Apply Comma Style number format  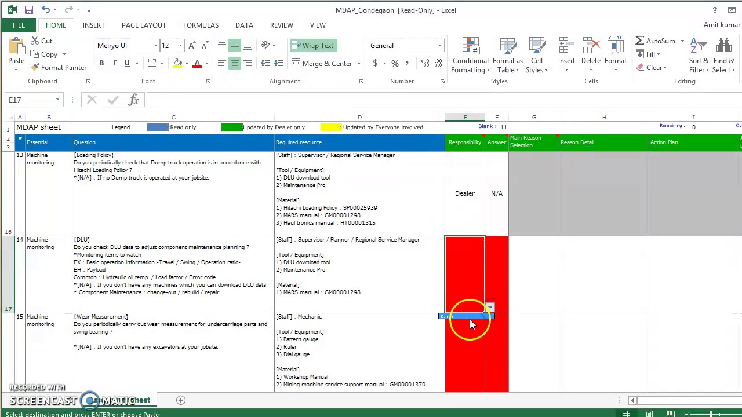pyautogui.click(x=407, y=63)
